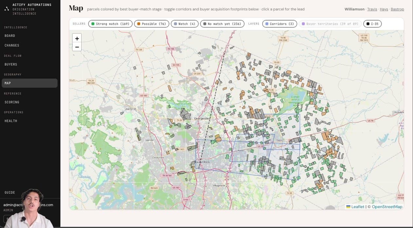Click the Round Rock label on the map
Screen dimensions: 413x228
click(202, 162)
